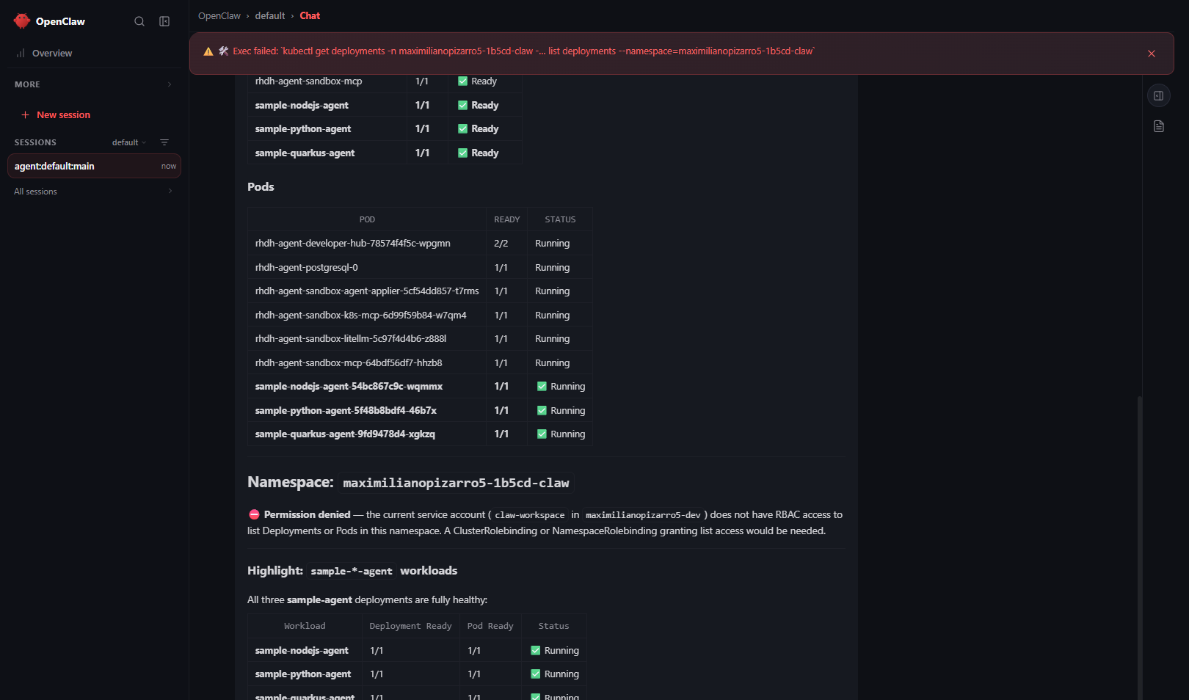This screenshot has height=700, width=1189.
Task: Click green check for sample-python-agent-5f48b8bdf4-46b7x pod
Action: tap(542, 410)
